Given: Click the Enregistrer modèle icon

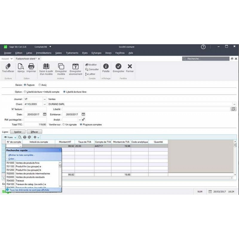Looking at the screenshot, I should click(x=61, y=67).
